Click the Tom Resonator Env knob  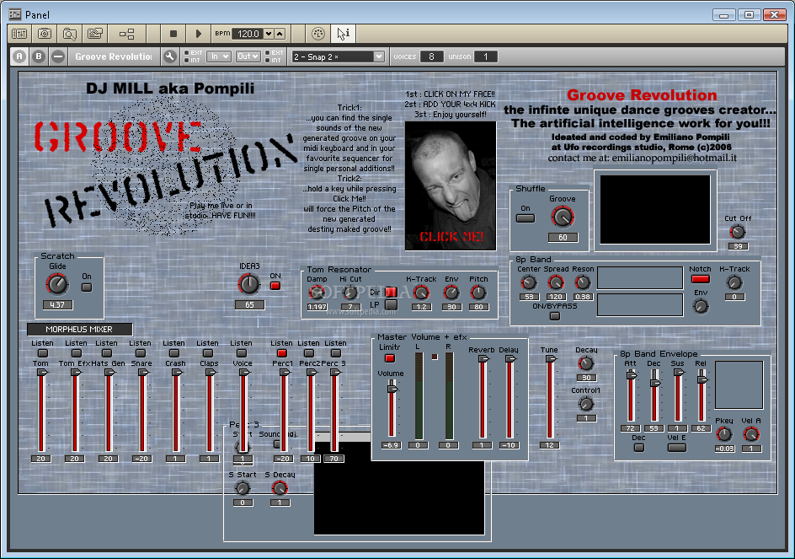(451, 293)
